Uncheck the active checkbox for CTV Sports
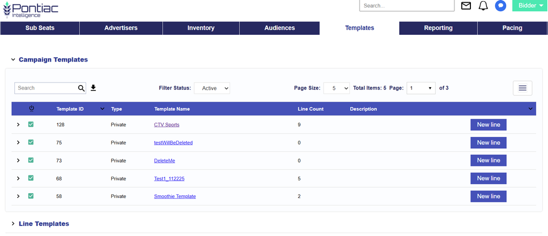This screenshot has width=548, height=236. 31,124
